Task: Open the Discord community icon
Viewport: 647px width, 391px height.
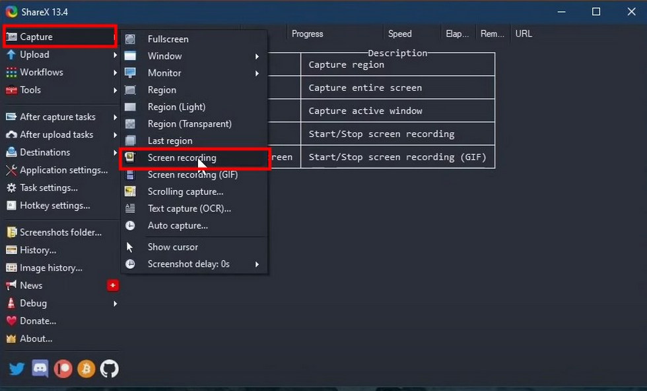Action: click(40, 369)
